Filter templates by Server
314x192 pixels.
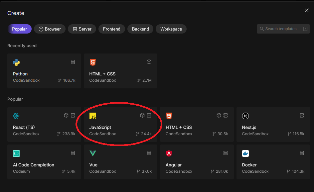(82, 29)
